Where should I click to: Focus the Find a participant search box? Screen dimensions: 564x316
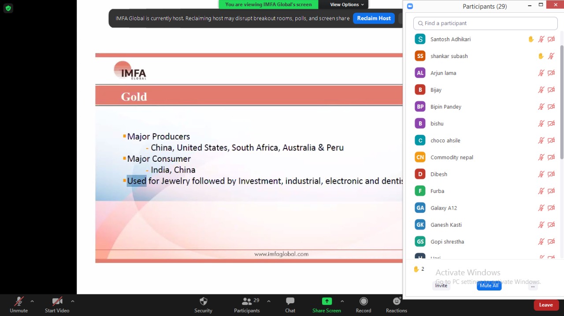pos(485,23)
